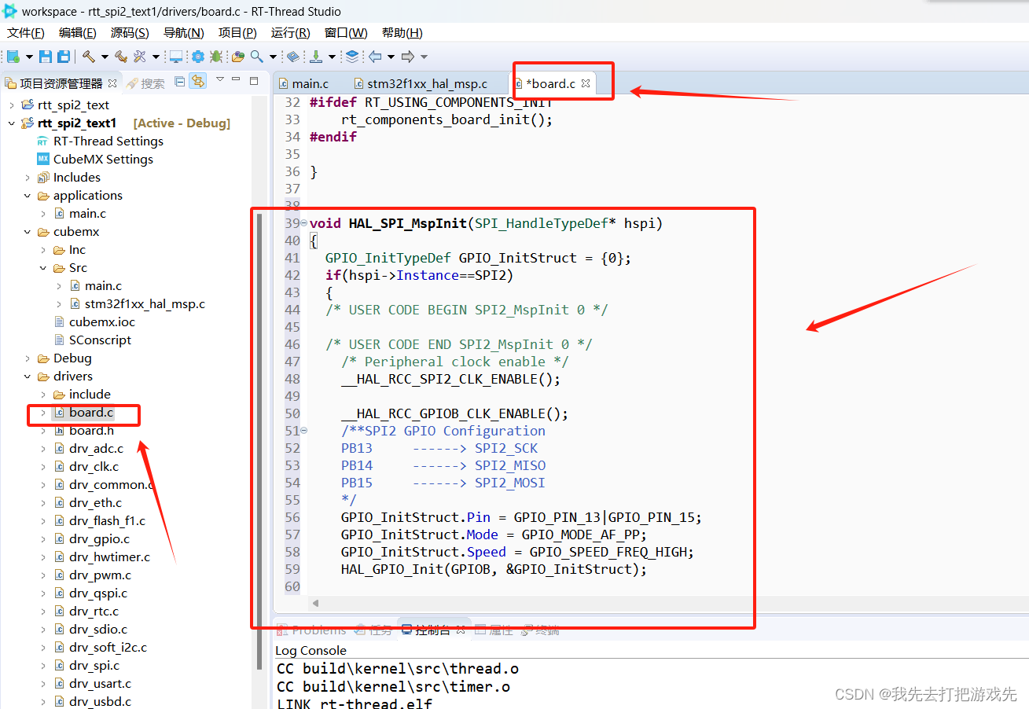The height and width of the screenshot is (709, 1029).
Task: Collapse the cubemx folder
Action: pyautogui.click(x=28, y=232)
